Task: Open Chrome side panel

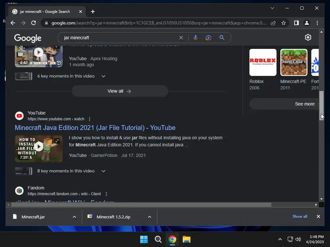Action: pos(296,23)
